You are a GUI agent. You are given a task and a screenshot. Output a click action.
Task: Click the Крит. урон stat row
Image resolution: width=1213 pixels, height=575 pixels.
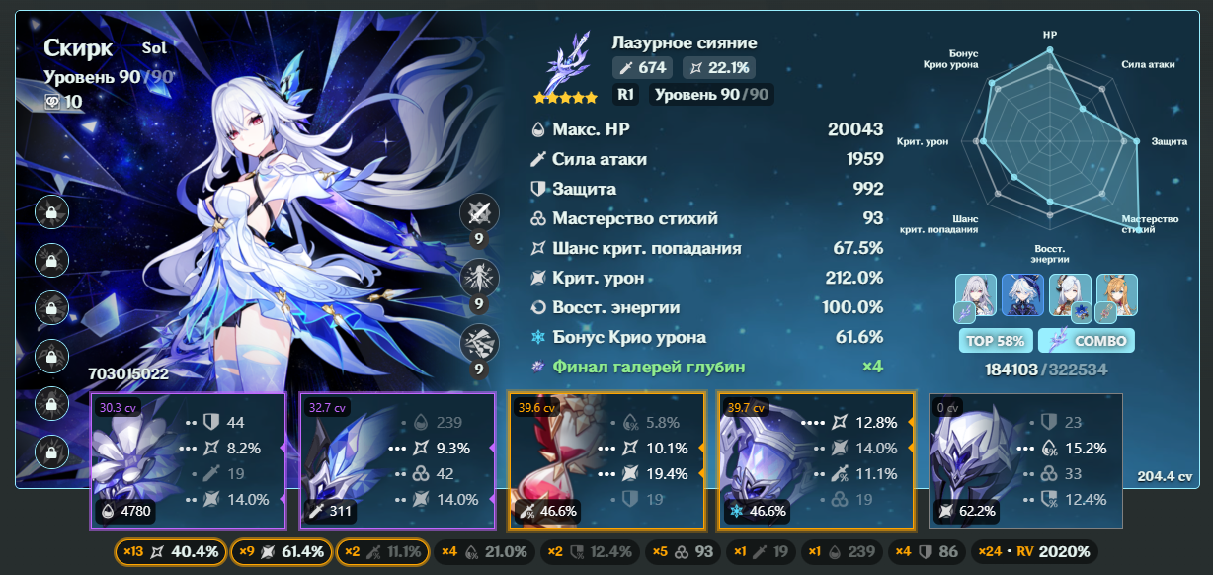(707, 278)
